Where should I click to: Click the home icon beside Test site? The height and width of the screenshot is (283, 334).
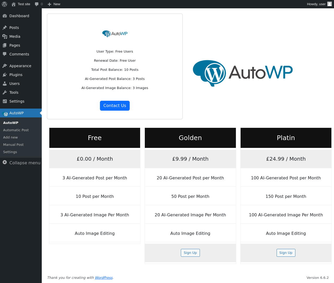click(x=14, y=4)
